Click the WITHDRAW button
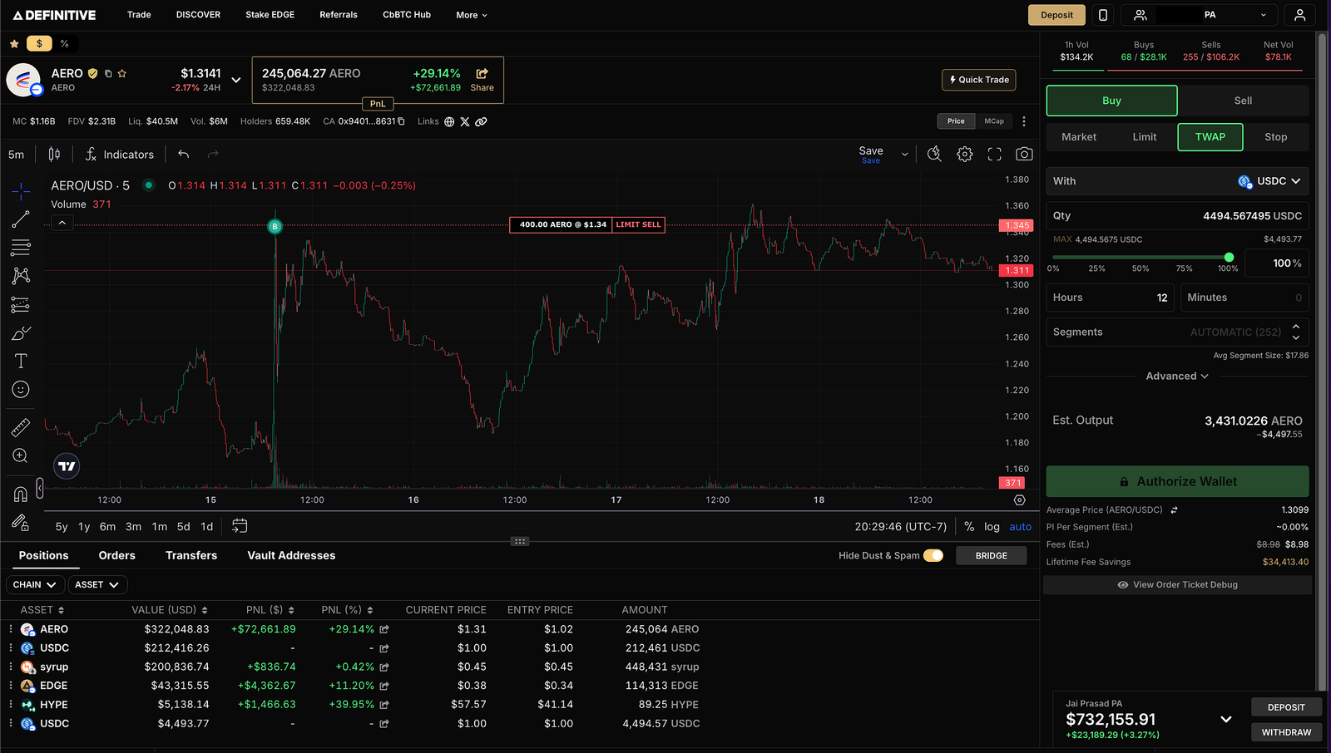The height and width of the screenshot is (753, 1331). click(x=1286, y=732)
